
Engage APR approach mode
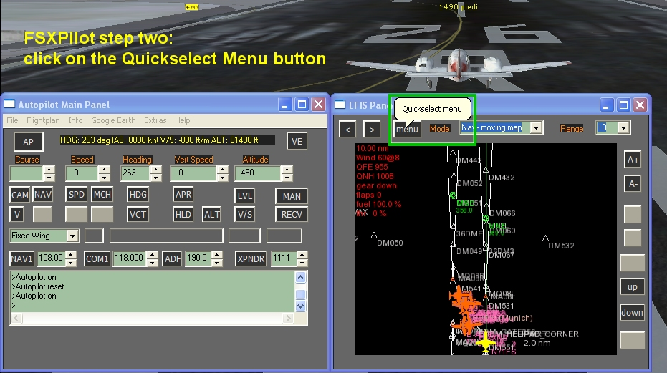pyautogui.click(x=183, y=195)
